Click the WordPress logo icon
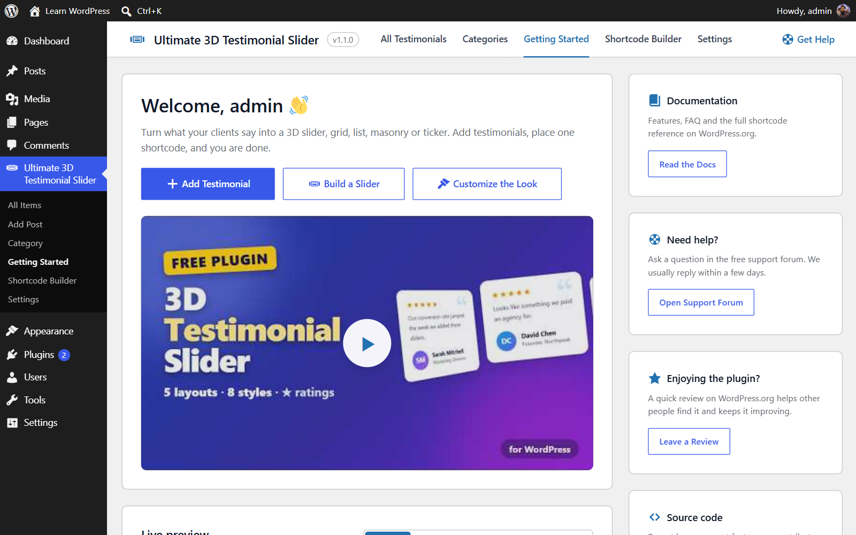The height and width of the screenshot is (535, 856). click(x=11, y=11)
